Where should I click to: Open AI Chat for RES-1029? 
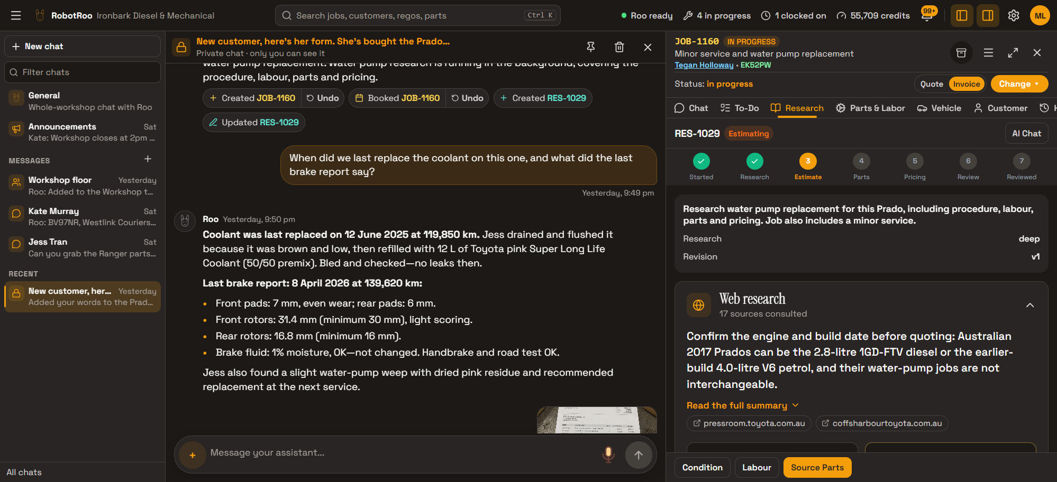[1026, 133]
